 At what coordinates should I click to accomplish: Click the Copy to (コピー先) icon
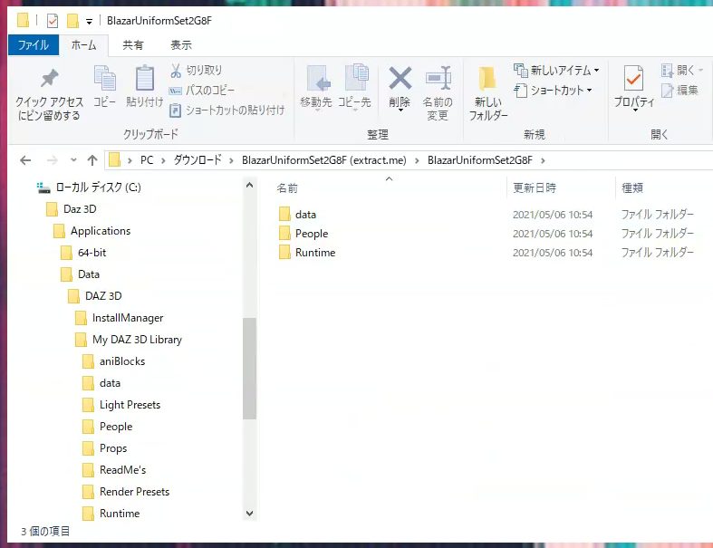(x=357, y=77)
